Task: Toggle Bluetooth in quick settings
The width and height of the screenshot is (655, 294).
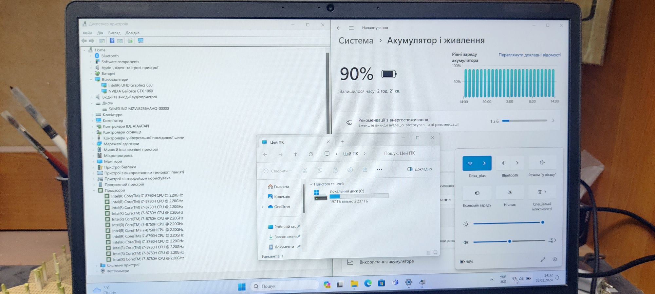Action: [503, 163]
